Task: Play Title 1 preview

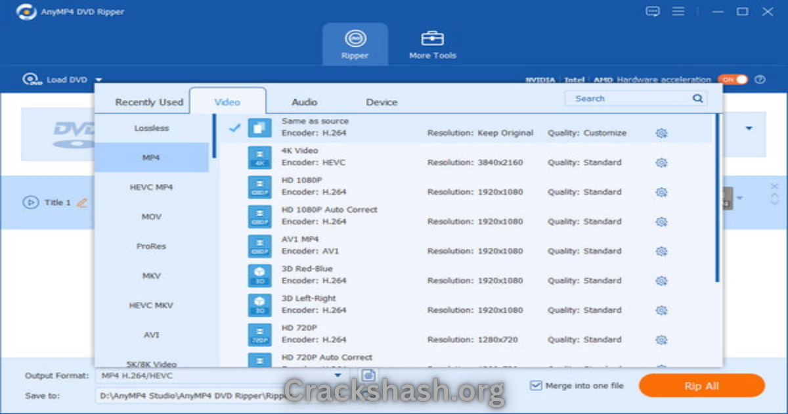Action: coord(31,202)
